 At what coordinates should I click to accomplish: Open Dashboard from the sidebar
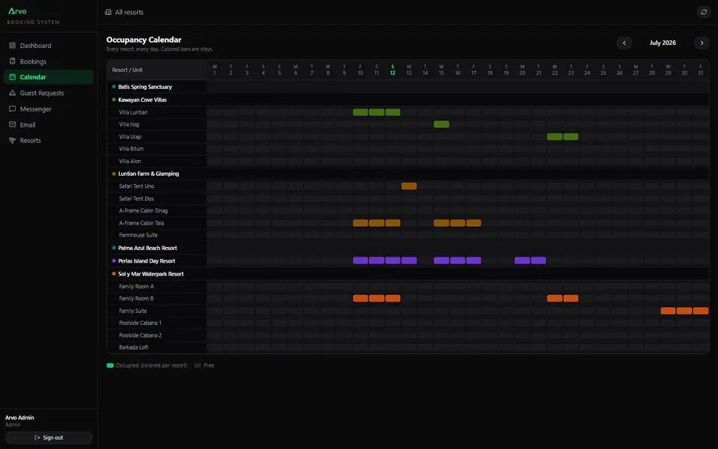point(48,46)
